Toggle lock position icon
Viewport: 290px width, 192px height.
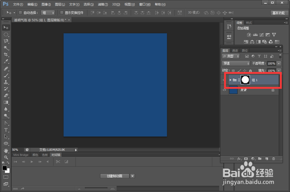pos(245,71)
